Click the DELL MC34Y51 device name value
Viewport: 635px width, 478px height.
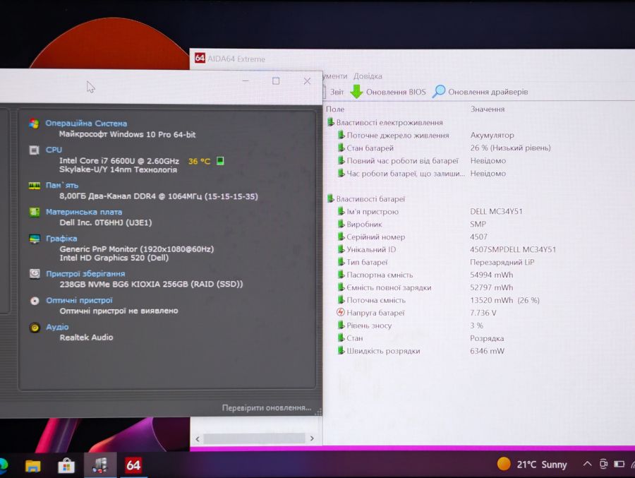pos(496,212)
